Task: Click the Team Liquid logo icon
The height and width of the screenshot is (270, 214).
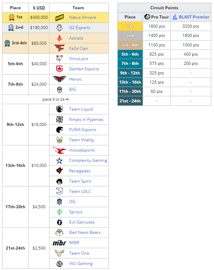Action: click(x=60, y=109)
